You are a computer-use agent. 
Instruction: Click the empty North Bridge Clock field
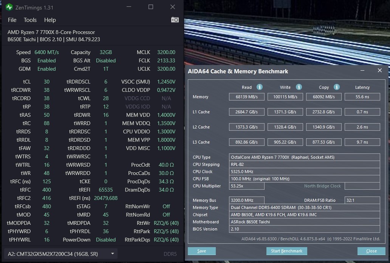(x=362, y=186)
